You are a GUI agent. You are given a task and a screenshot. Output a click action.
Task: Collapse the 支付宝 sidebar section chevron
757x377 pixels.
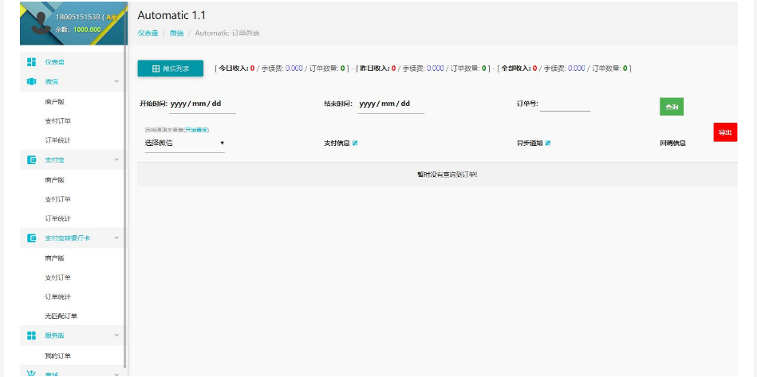116,159
